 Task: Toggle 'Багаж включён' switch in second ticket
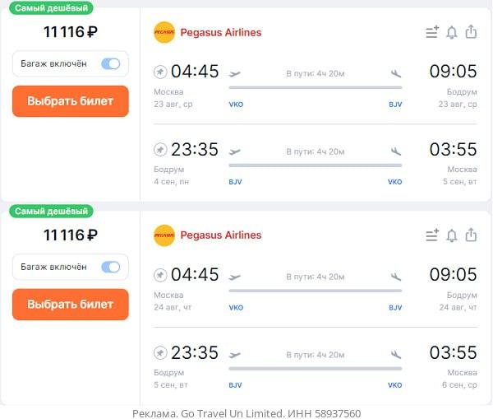110,267
